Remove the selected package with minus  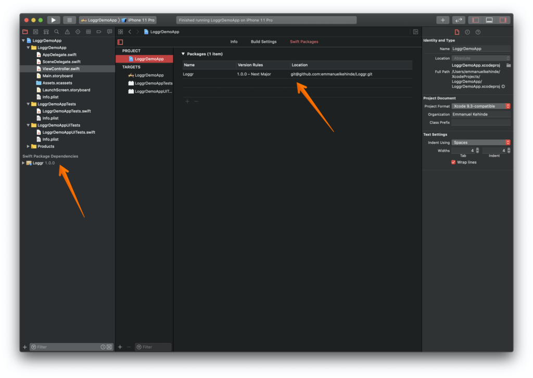click(x=196, y=102)
